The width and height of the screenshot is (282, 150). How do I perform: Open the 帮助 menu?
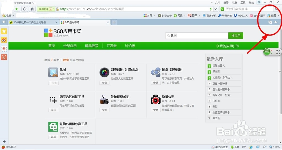coord(252,3)
